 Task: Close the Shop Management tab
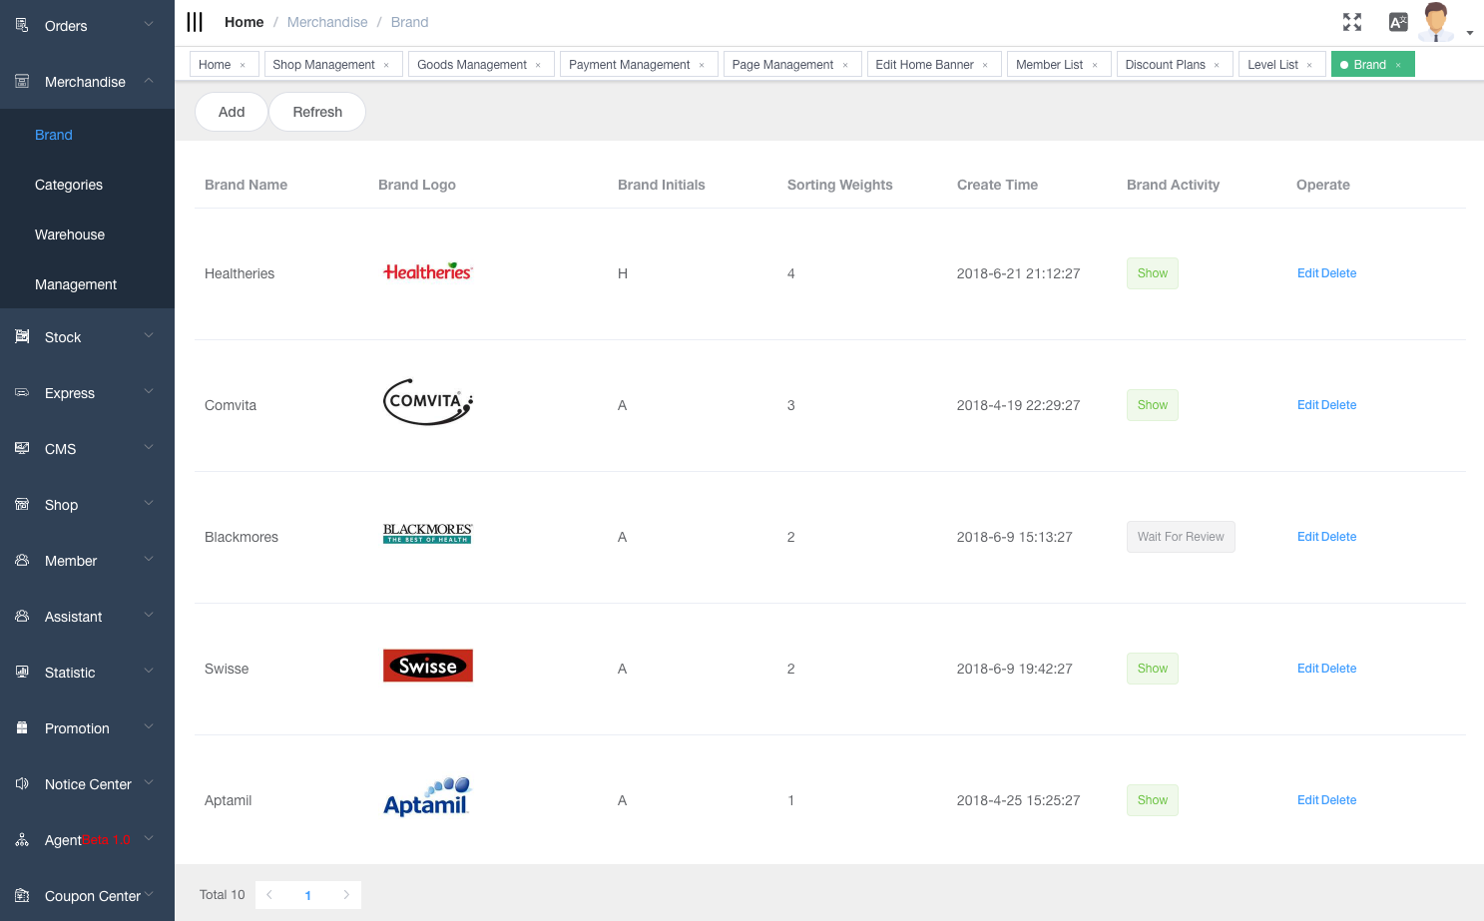[386, 65]
